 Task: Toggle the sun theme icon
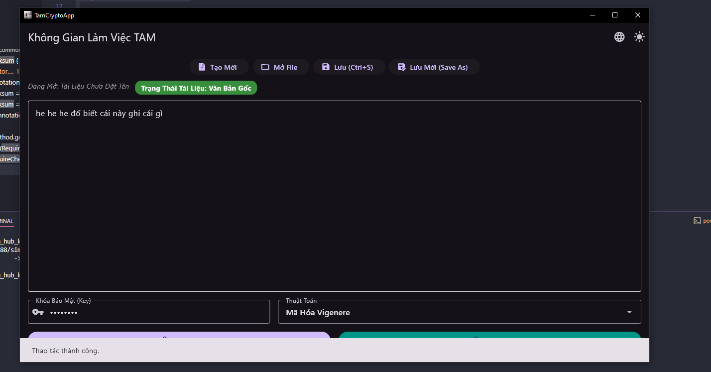[x=639, y=37]
